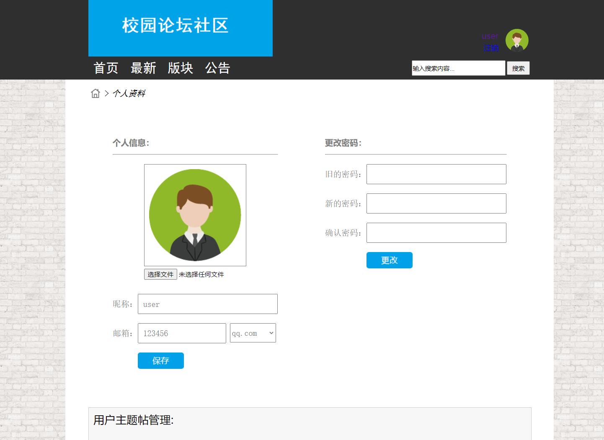This screenshot has height=440, width=604.
Task: Click the 校园论坛社区 site logo banner
Action: [180, 26]
